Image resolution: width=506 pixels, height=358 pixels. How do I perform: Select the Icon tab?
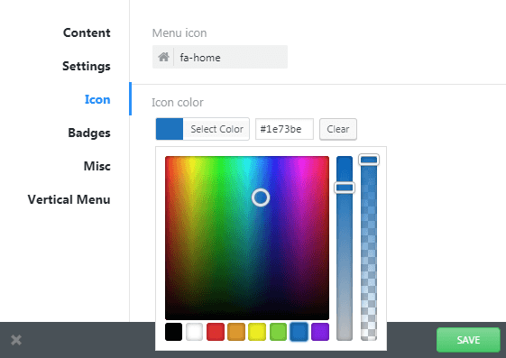pyautogui.click(x=97, y=99)
